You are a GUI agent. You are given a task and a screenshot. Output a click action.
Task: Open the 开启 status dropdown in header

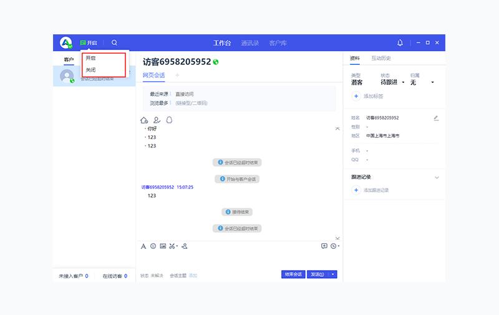tap(89, 42)
